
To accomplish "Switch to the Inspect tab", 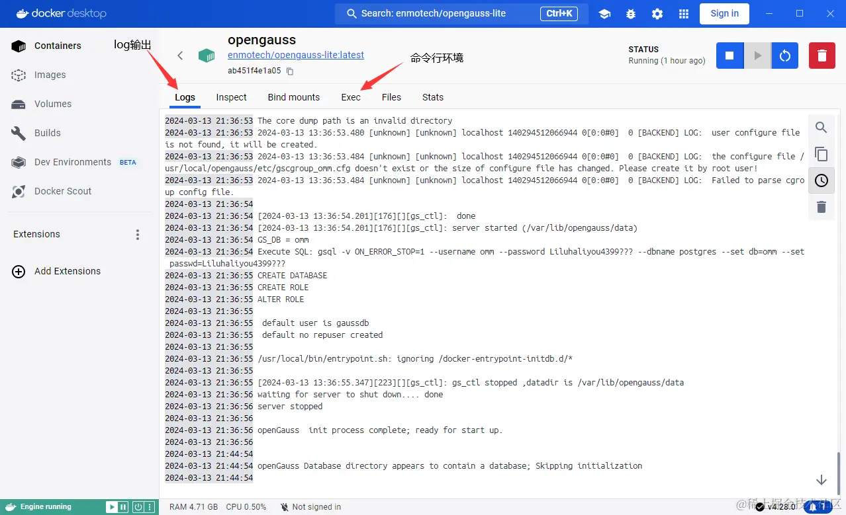I will (231, 97).
